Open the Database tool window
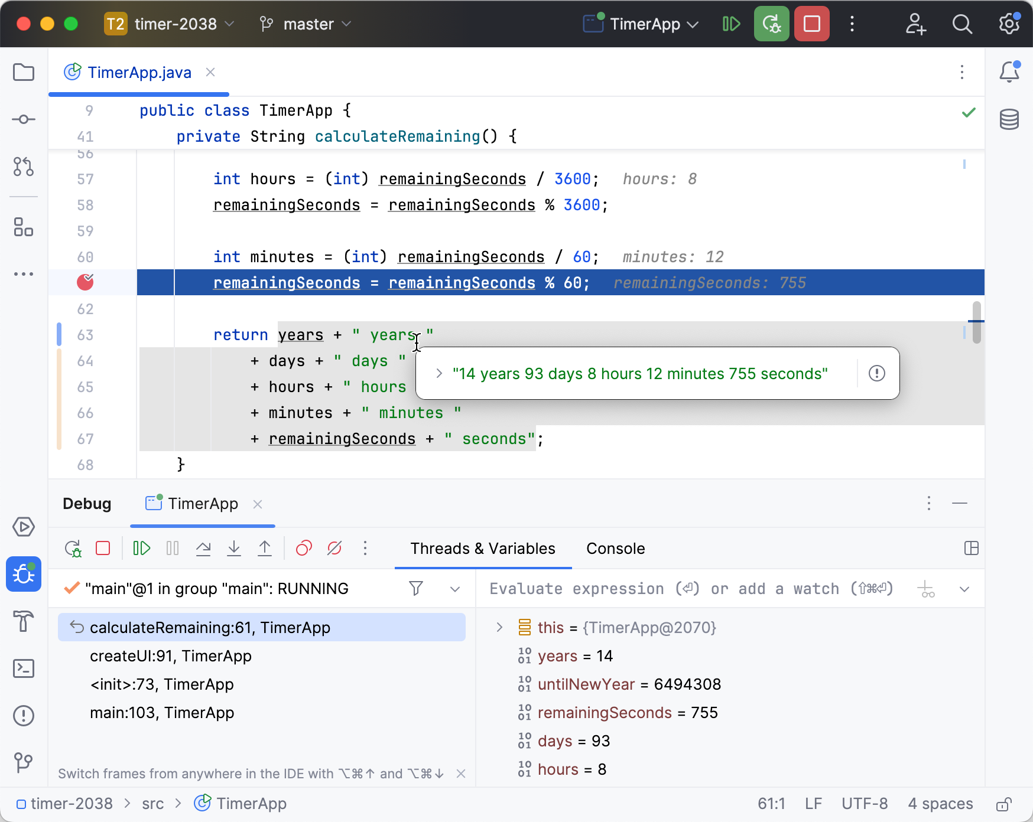The image size is (1033, 822). 1010,119
